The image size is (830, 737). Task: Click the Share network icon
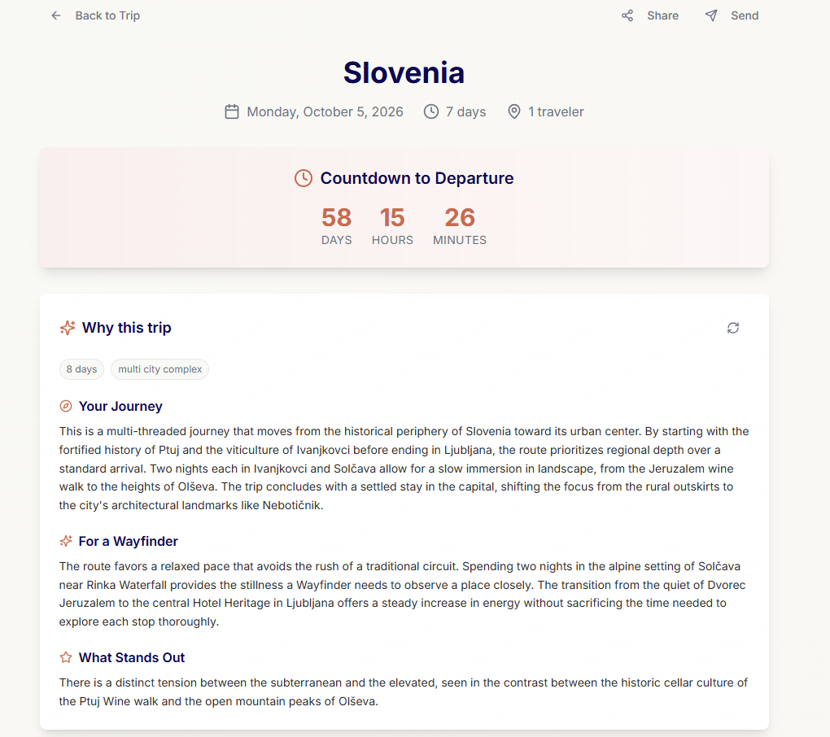point(627,16)
